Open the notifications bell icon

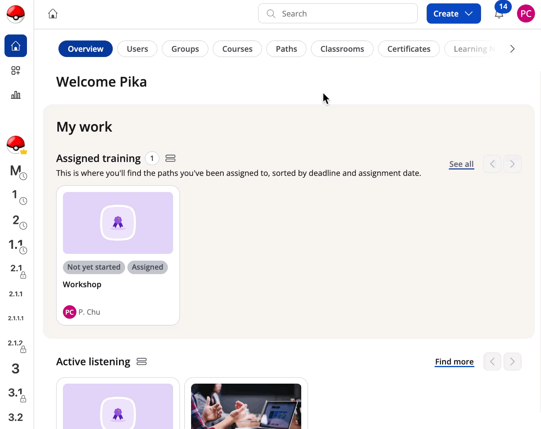pyautogui.click(x=499, y=14)
